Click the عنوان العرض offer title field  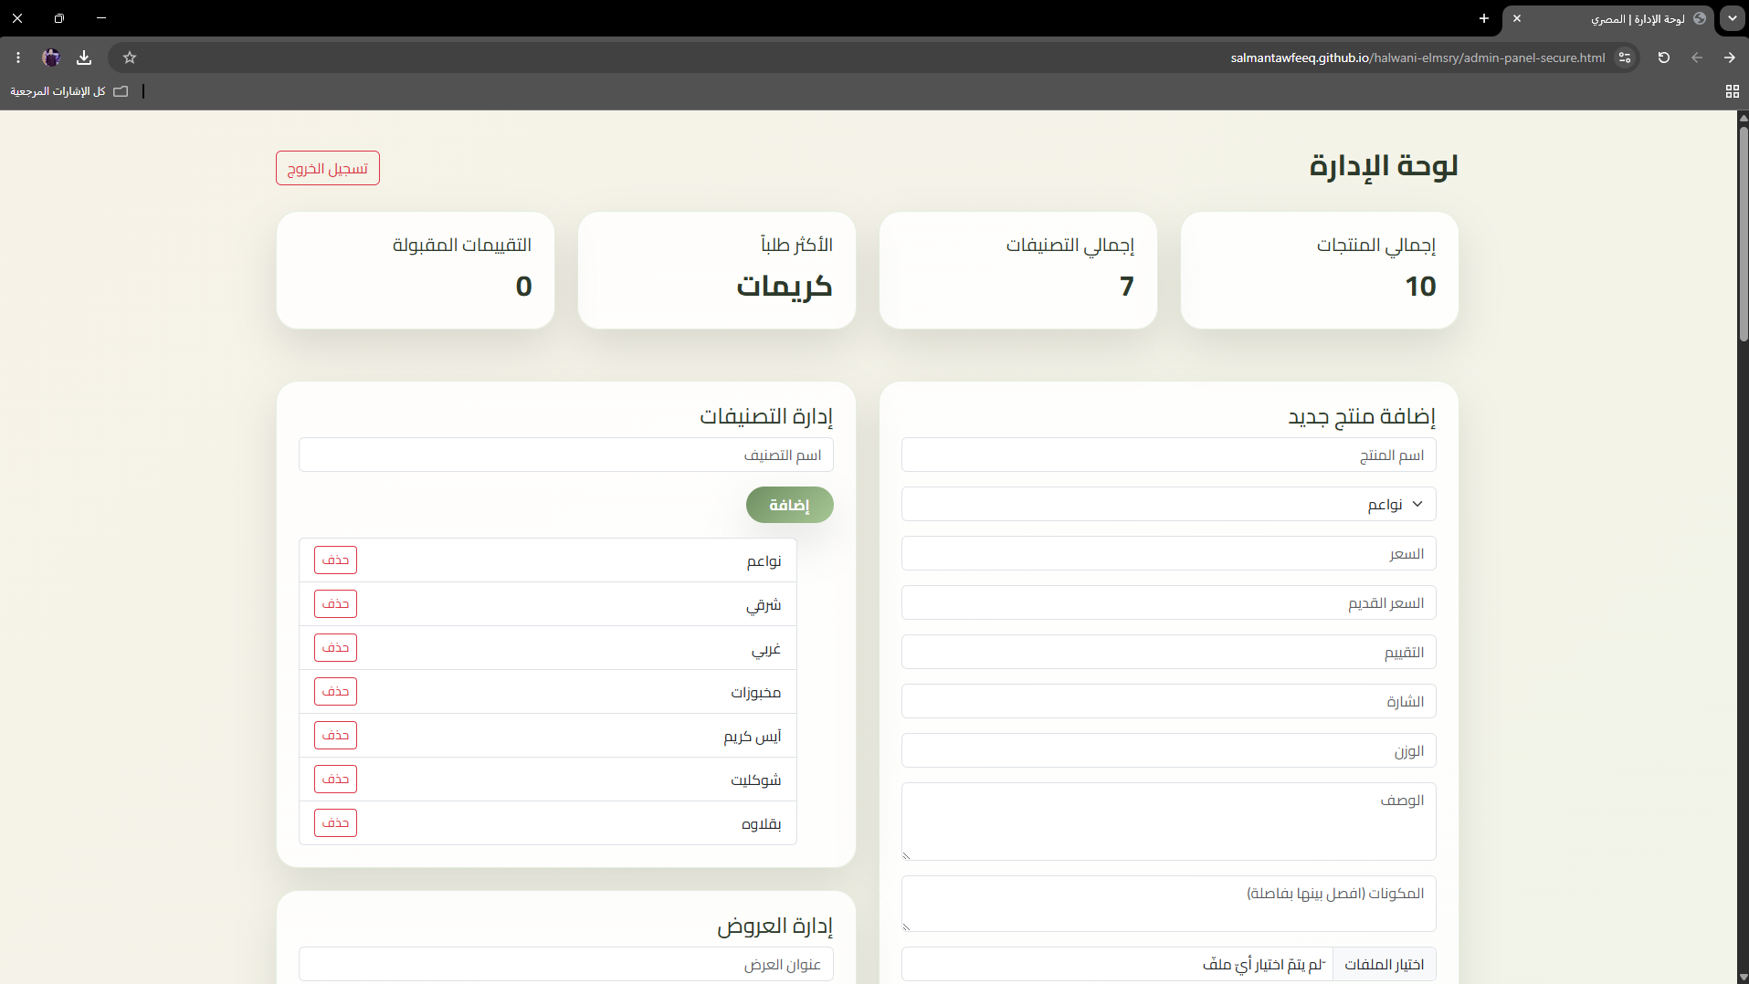[x=565, y=964]
